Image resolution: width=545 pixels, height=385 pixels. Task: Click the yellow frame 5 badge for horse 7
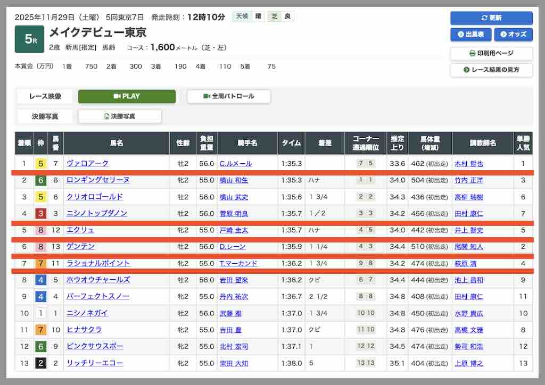click(40, 163)
